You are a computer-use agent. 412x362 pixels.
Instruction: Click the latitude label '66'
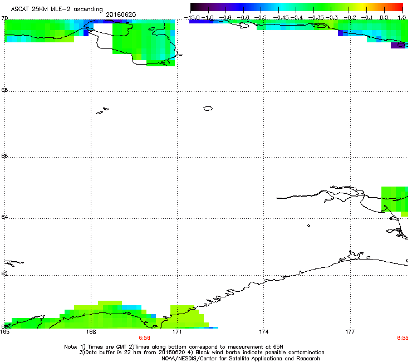(x=4, y=156)
